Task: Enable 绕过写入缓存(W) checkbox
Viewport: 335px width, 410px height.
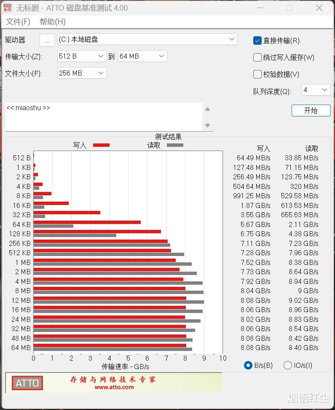Action: (x=257, y=57)
